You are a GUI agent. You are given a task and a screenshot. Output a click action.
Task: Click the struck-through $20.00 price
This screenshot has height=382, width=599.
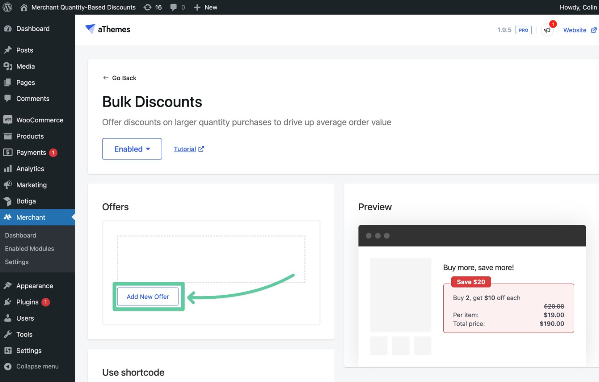click(x=554, y=306)
